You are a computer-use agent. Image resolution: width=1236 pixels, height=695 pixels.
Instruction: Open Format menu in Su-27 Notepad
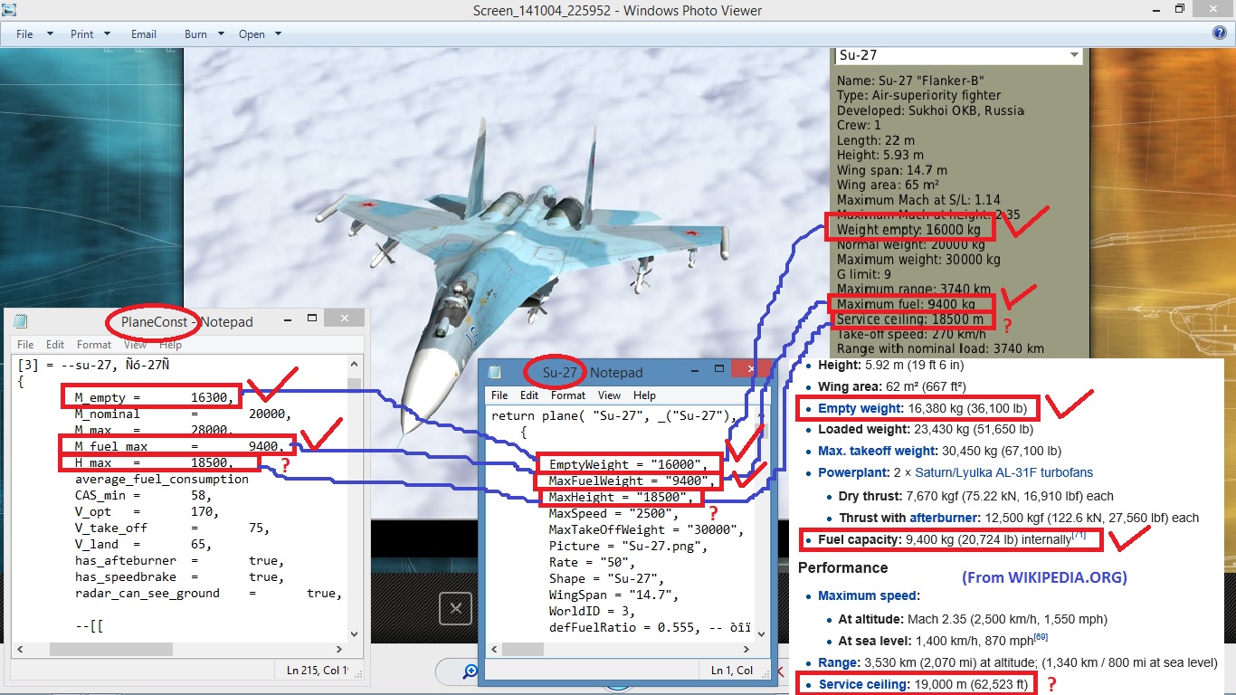(x=568, y=395)
